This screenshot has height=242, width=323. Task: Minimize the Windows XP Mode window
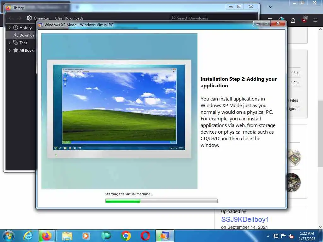coord(257,23)
